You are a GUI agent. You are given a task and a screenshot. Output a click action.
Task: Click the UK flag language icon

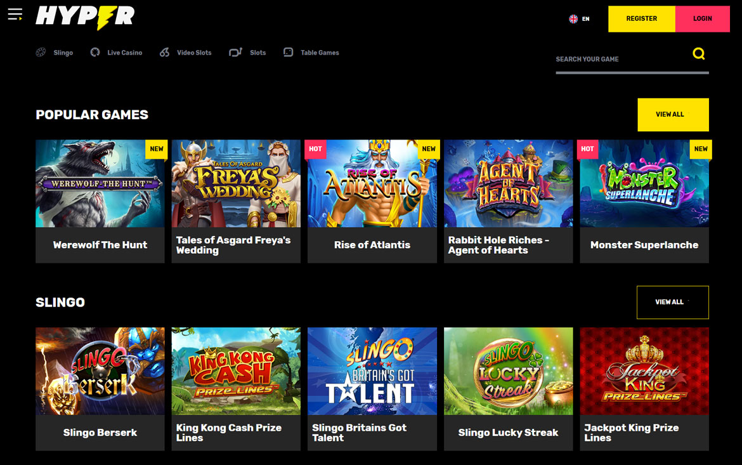[573, 19]
